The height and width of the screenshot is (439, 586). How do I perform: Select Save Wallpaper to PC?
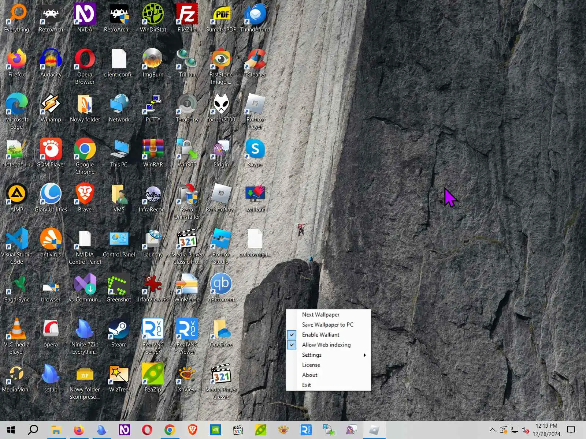point(328,324)
